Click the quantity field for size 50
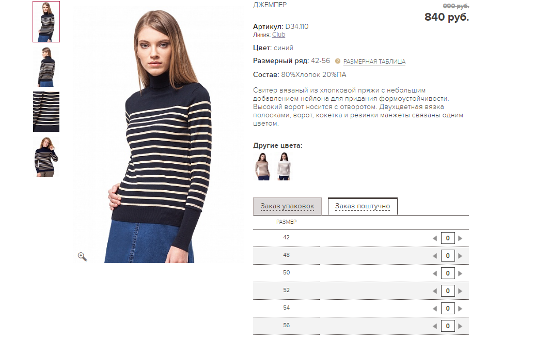Viewport: 534px width, 337px height. tap(448, 273)
